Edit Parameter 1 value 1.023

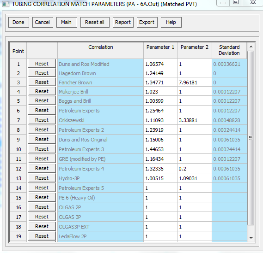[160, 91]
